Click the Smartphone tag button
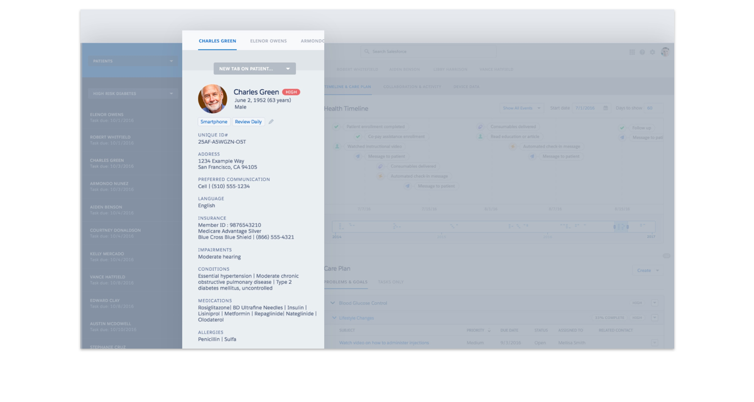 click(x=214, y=122)
